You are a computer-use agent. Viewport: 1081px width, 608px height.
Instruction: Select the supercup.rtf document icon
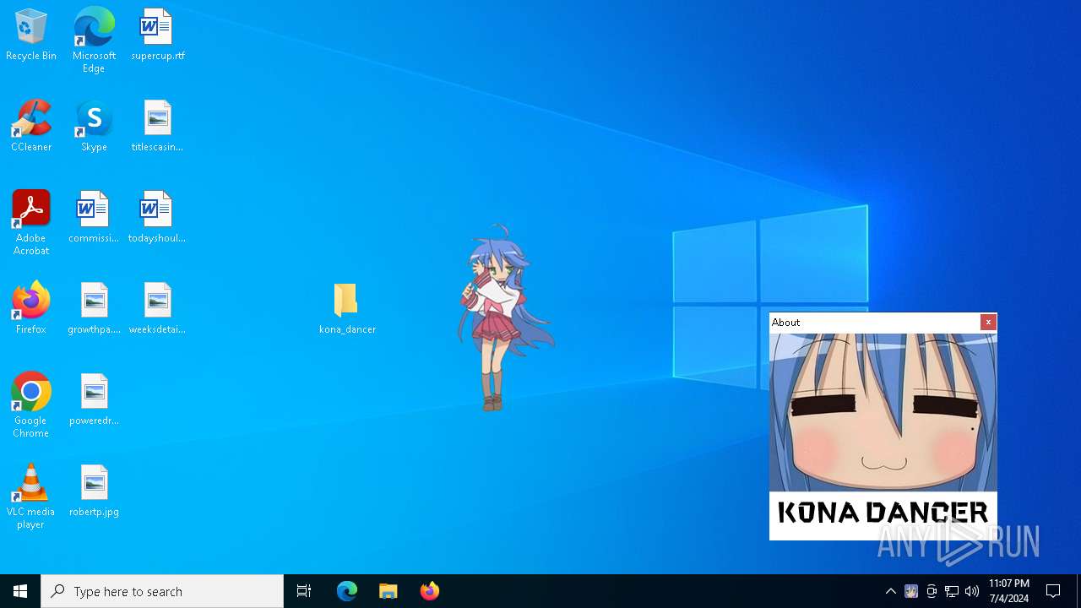click(x=158, y=35)
